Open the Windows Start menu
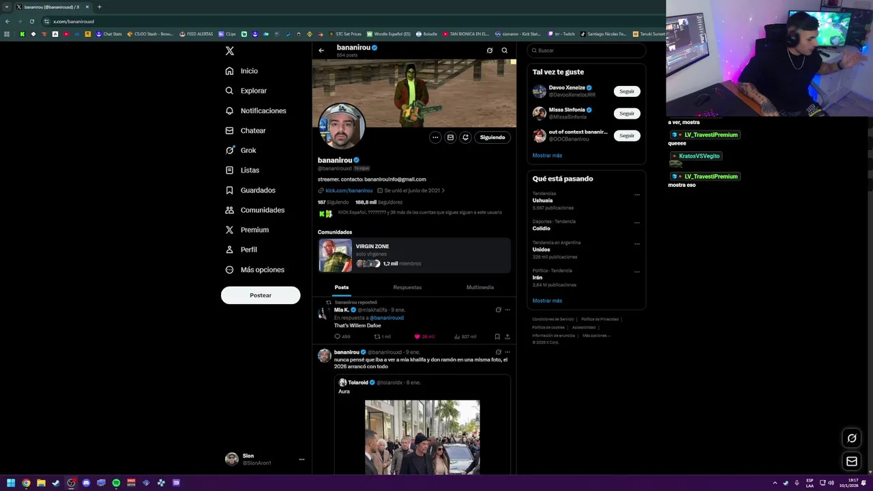The width and height of the screenshot is (873, 491). 11,483
